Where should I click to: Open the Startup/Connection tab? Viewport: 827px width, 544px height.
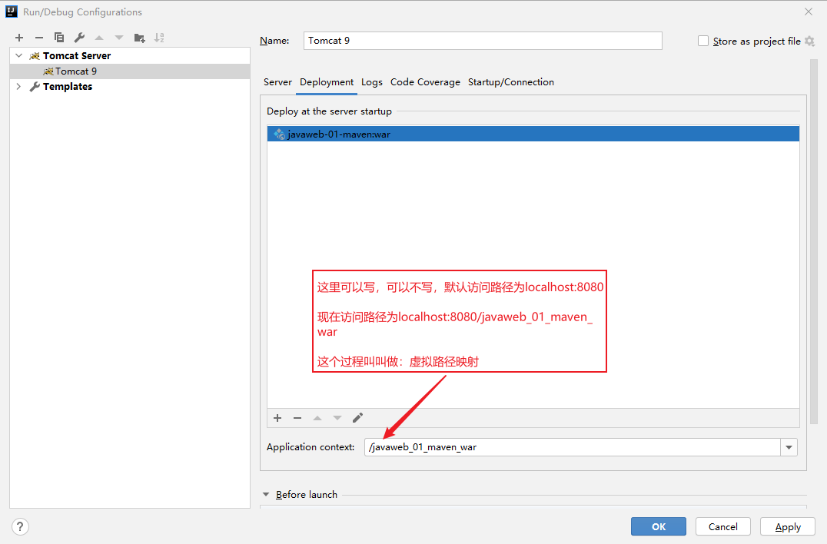click(x=511, y=82)
